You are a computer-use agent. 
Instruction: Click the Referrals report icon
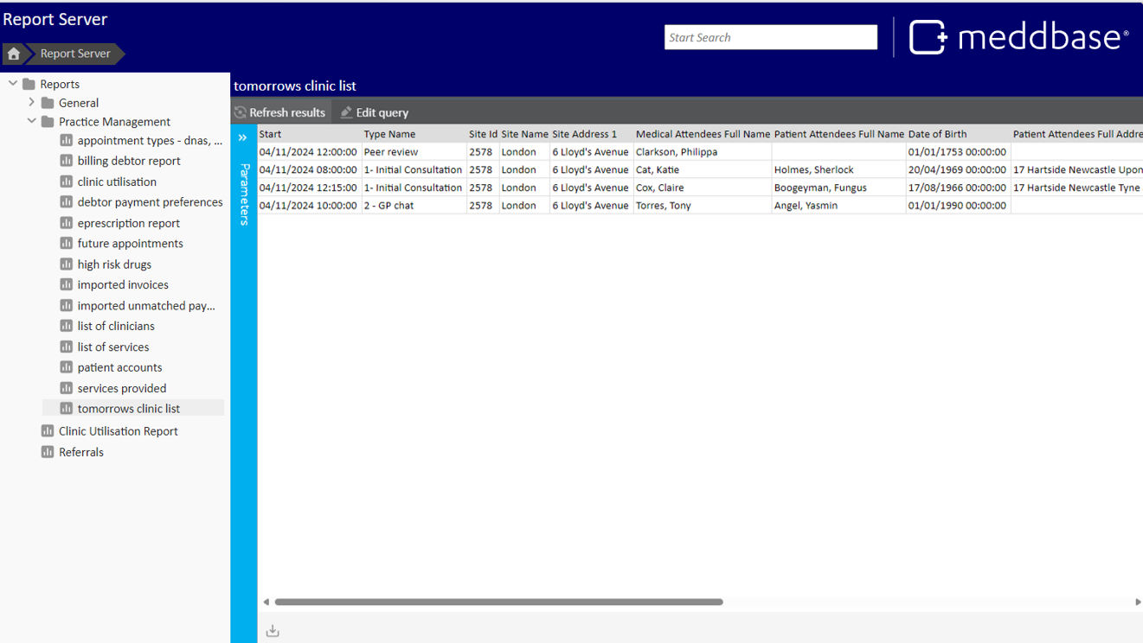click(48, 452)
